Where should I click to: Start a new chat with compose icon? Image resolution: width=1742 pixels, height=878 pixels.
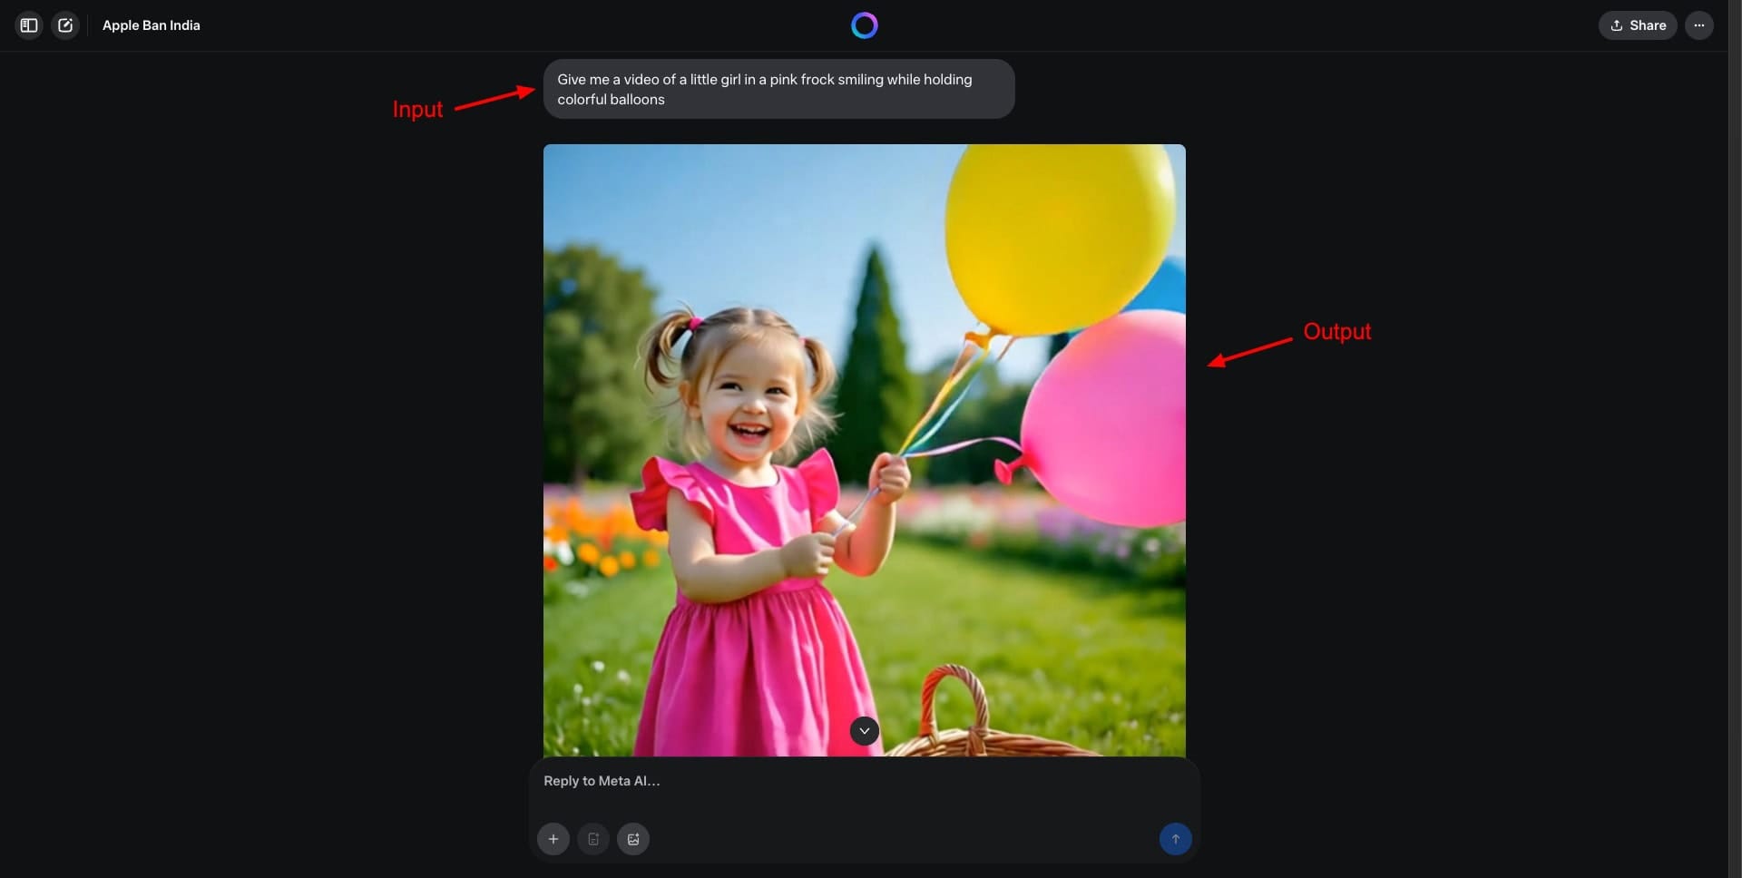65,25
